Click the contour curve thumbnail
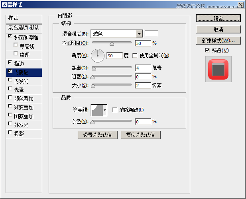Screen dimensions: 246x199 (x=97, y=110)
